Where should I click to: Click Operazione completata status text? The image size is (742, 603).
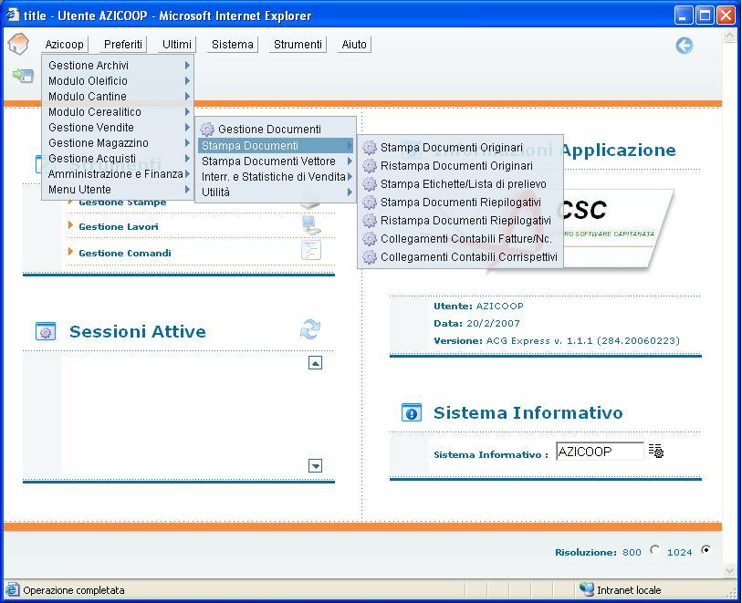click(74, 590)
